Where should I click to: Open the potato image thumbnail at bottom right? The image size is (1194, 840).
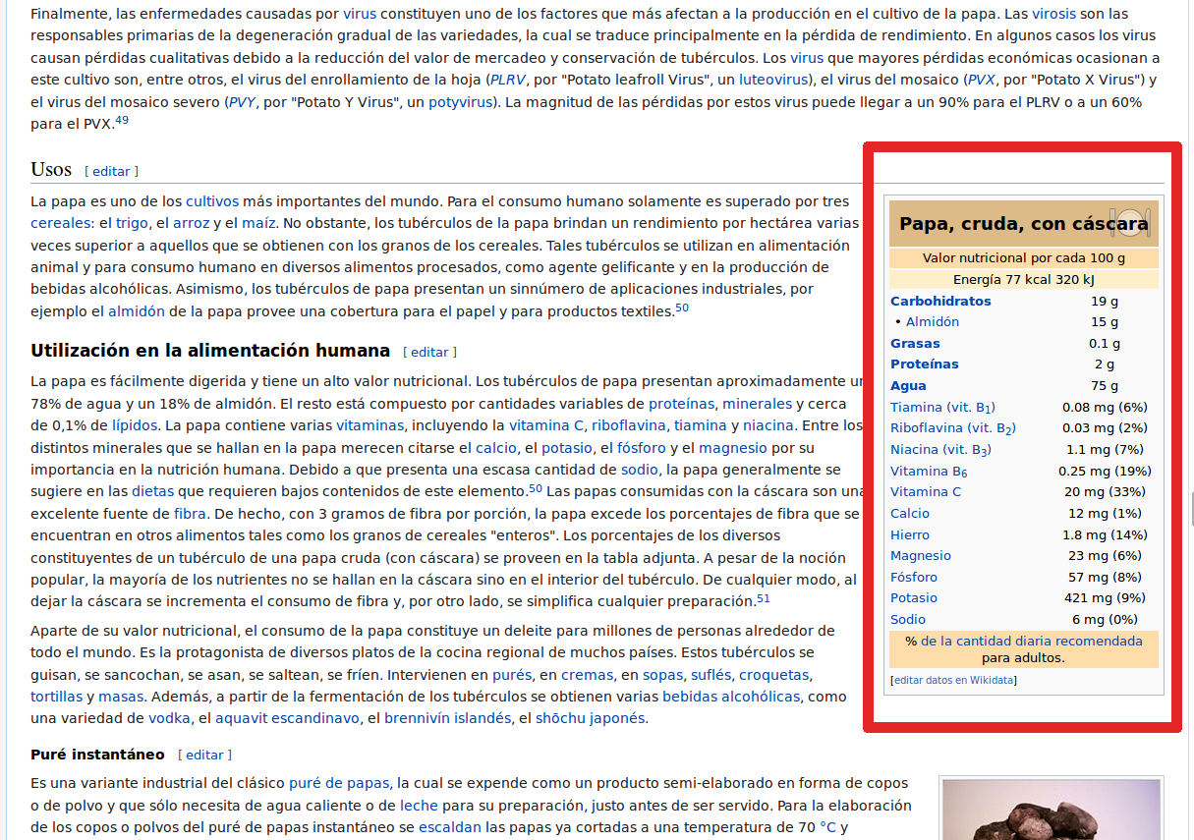click(1051, 815)
